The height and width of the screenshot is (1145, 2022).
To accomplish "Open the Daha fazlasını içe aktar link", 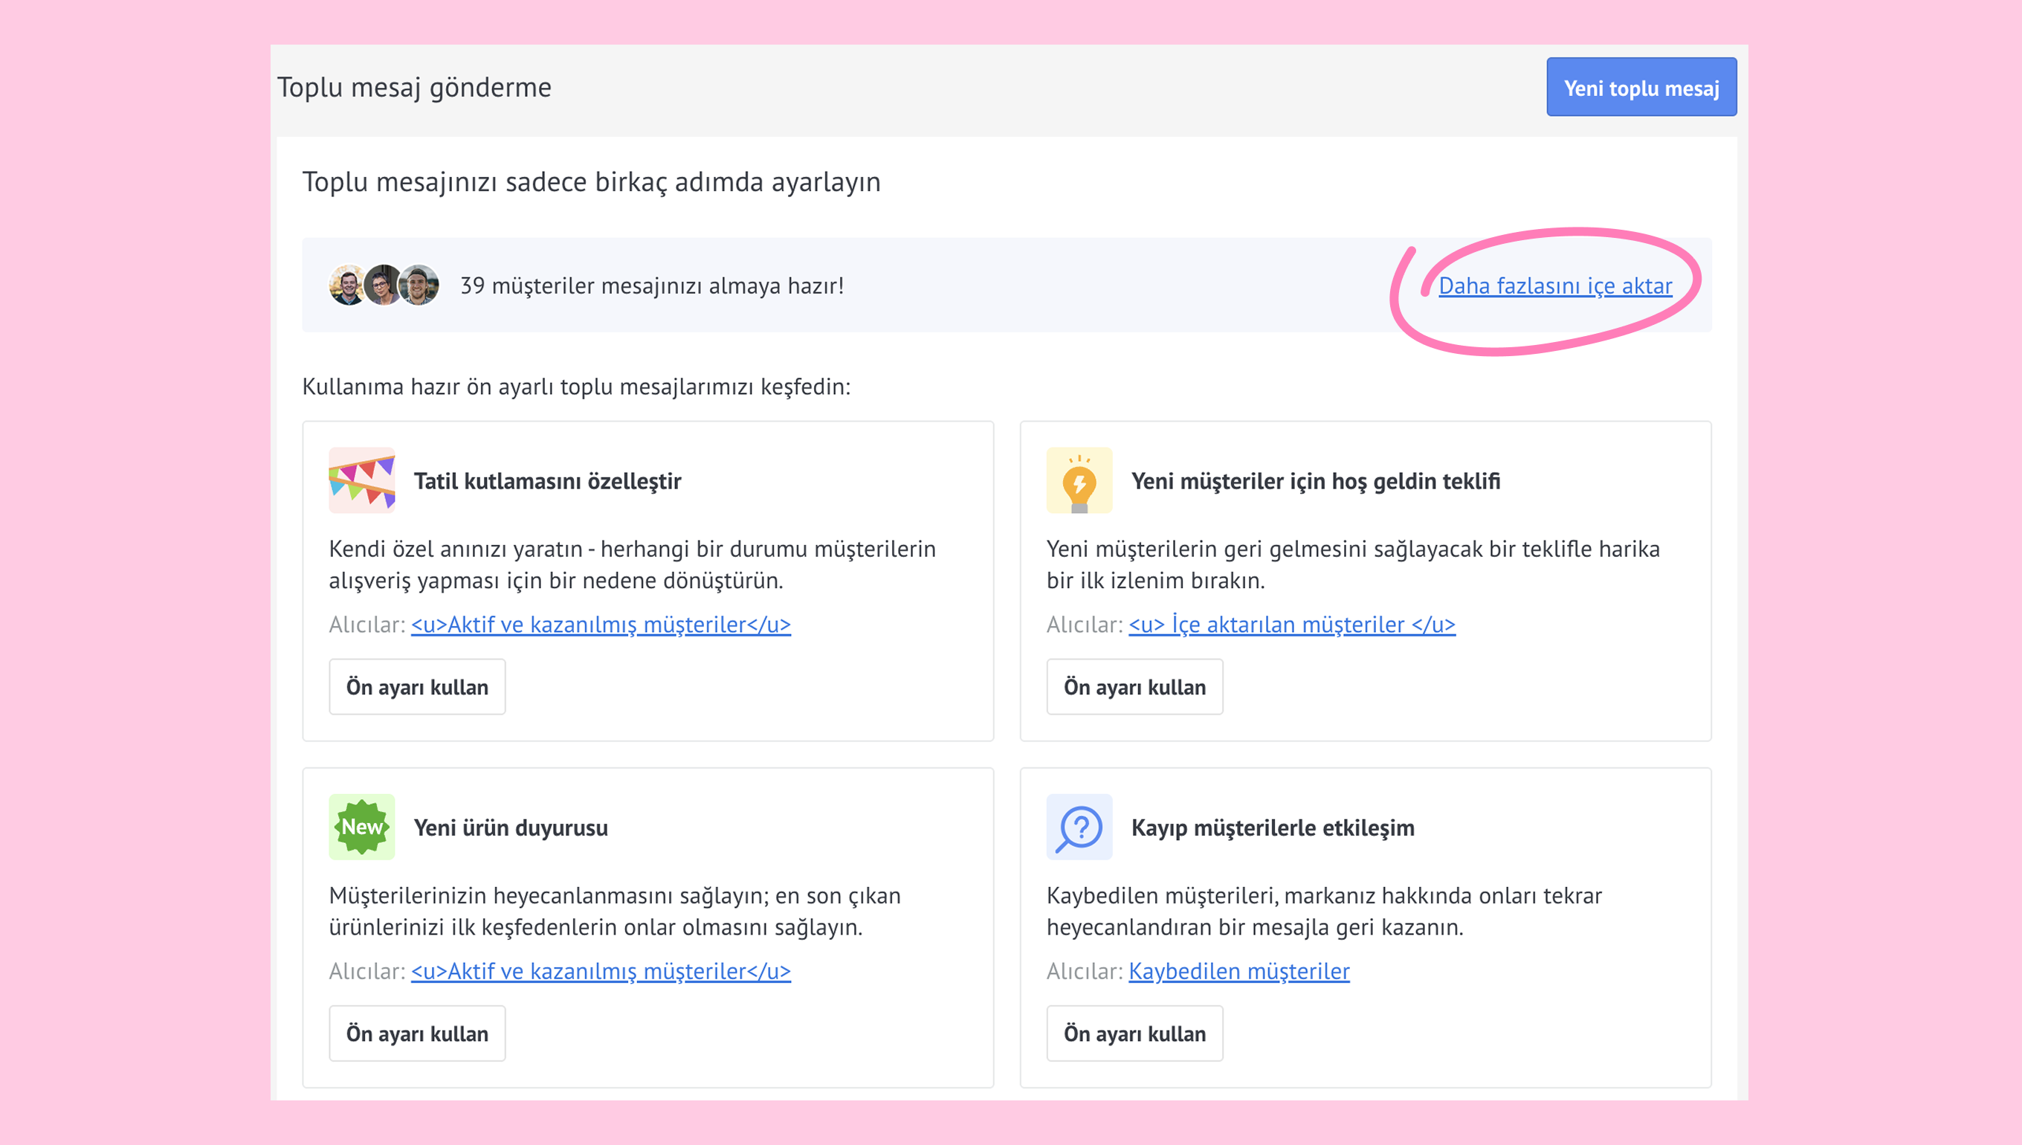I will [1555, 286].
